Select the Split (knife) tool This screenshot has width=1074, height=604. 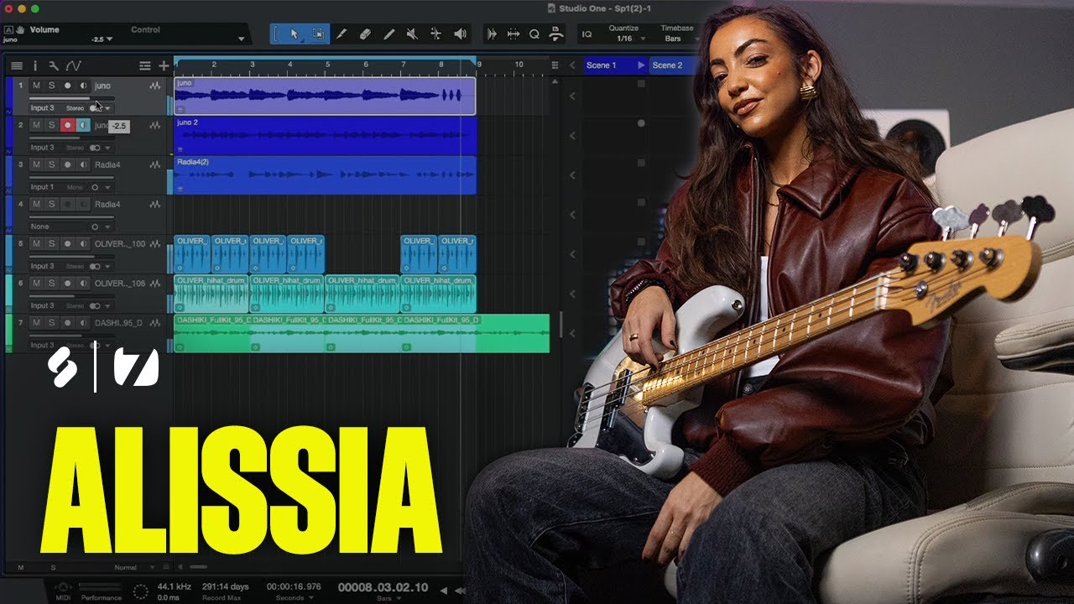point(341,34)
